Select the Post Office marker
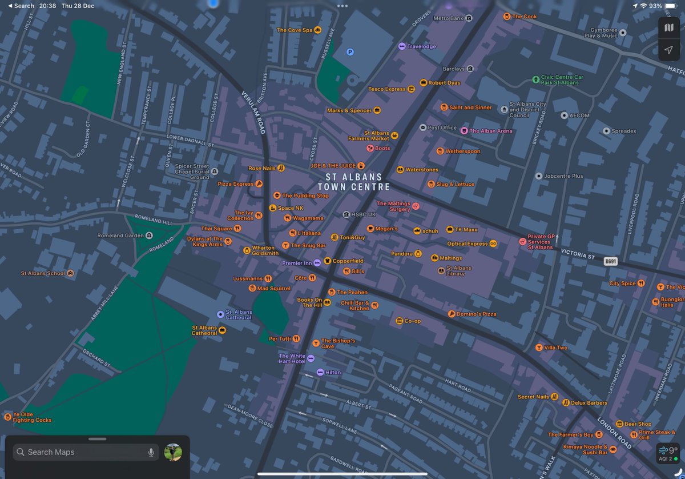The height and width of the screenshot is (479, 685). (423, 127)
